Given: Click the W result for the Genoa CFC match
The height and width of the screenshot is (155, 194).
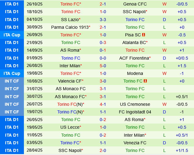Looking at the screenshot, I should [x=164, y=4].
